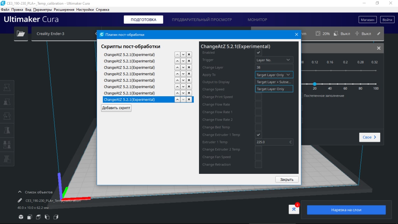The image size is (398, 224).
Task: Click pencil icon beside CE3_190-230 file name
Action: [x=20, y=200]
